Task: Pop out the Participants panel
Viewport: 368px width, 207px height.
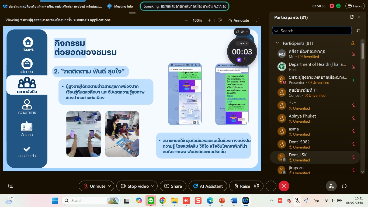Action: coord(352,17)
